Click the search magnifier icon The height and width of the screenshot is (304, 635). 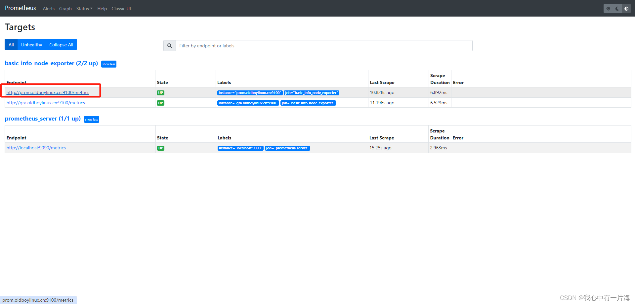coord(170,46)
